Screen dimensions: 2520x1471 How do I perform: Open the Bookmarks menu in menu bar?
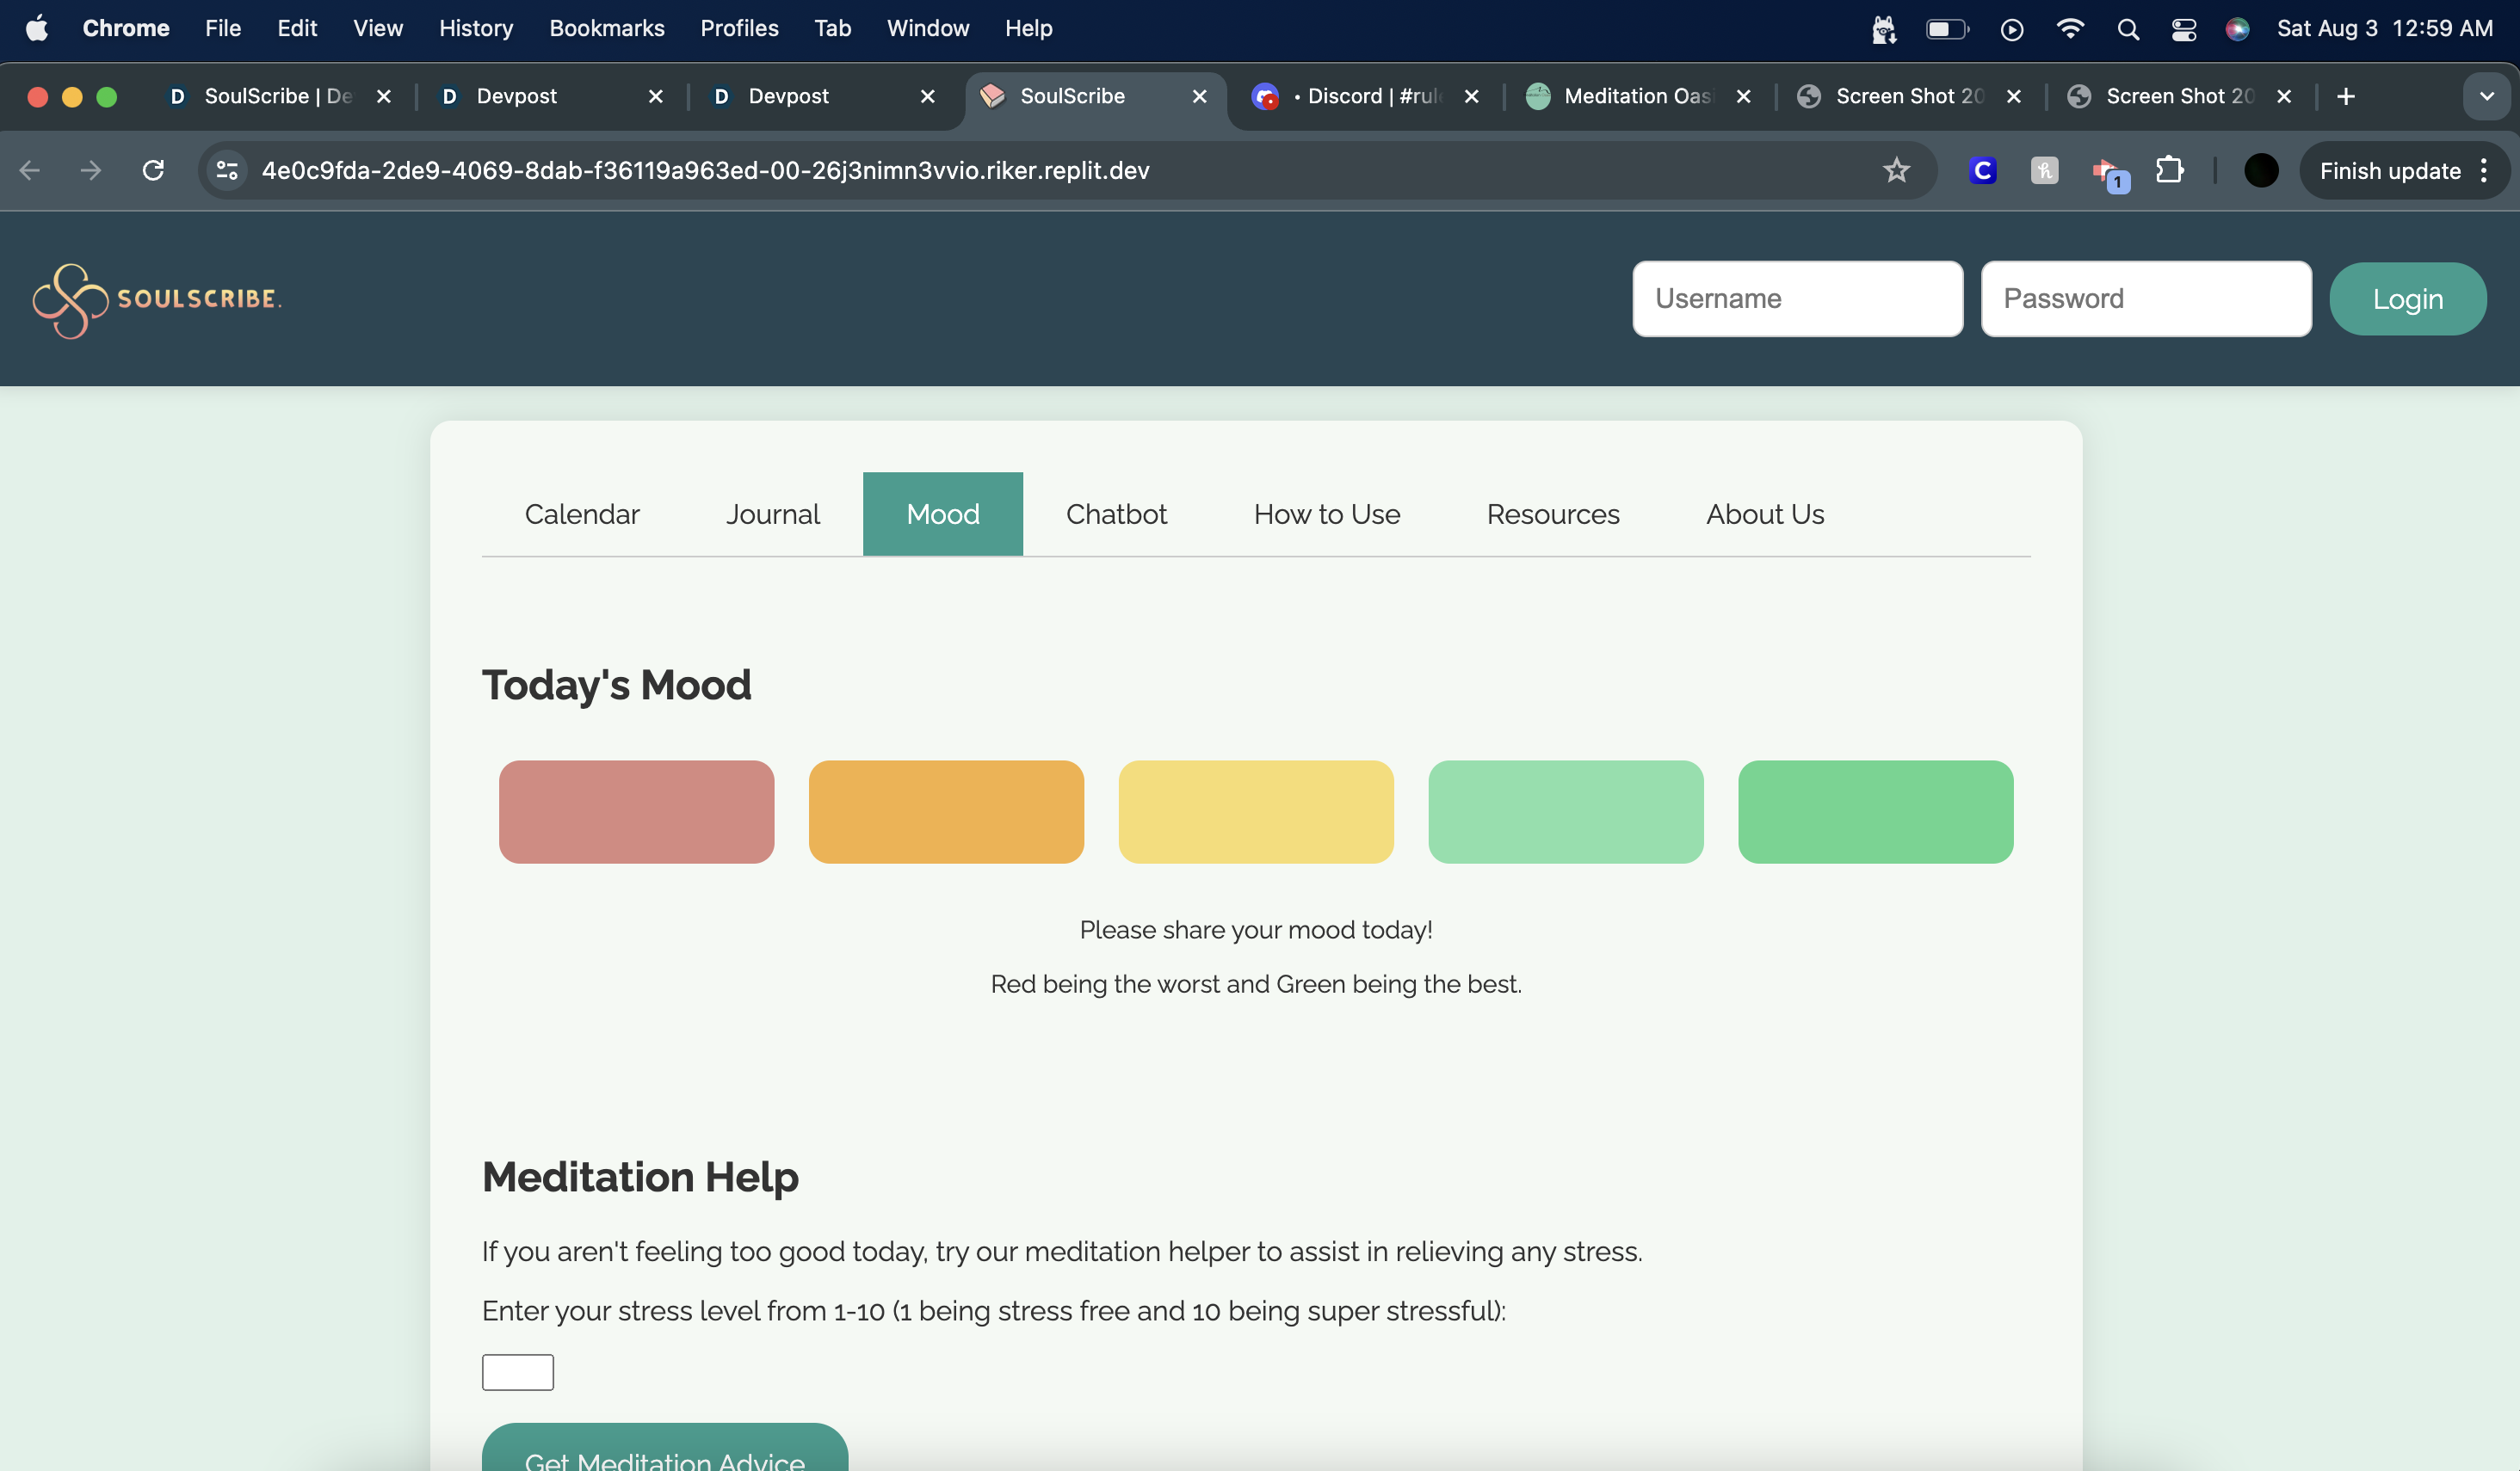coord(606,29)
